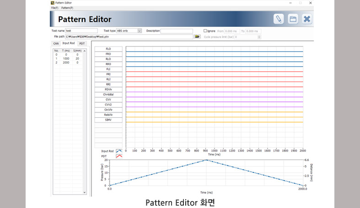Select the RRO channel button

[108, 64]
